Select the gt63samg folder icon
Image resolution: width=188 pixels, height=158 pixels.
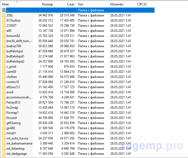(4, 123)
